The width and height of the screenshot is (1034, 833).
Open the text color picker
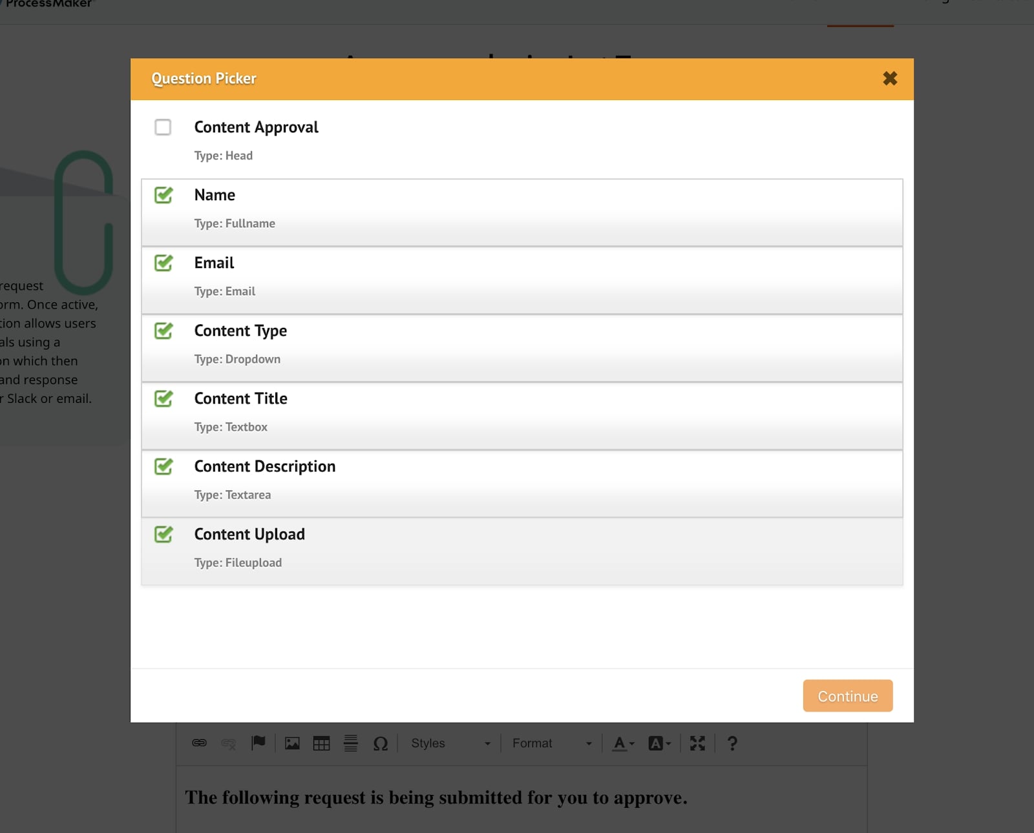[623, 743]
